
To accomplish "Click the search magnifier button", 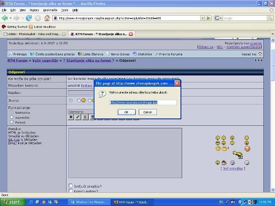I will click(x=270, y=18).
